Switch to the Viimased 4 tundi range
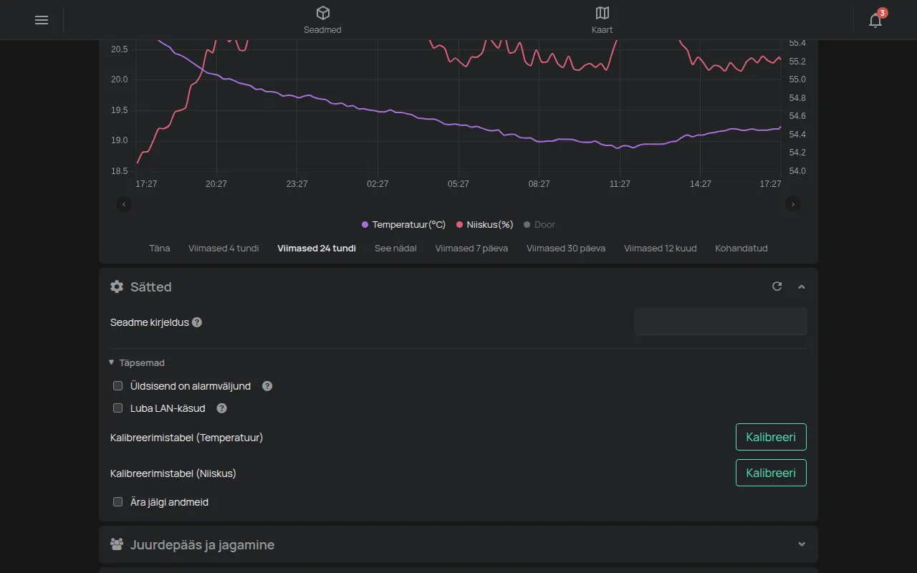917x573 pixels. pos(224,249)
